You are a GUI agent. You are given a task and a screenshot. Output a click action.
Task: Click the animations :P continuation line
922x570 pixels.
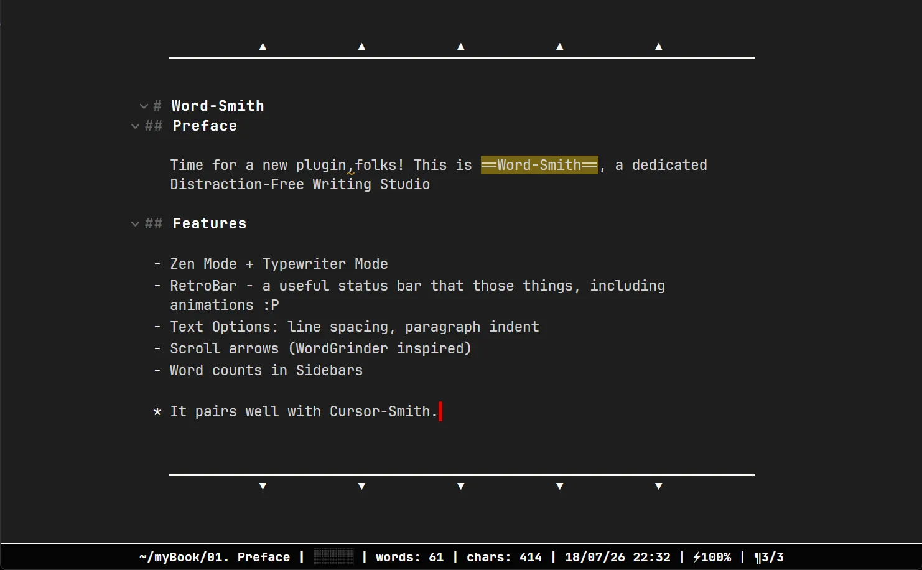(225, 305)
